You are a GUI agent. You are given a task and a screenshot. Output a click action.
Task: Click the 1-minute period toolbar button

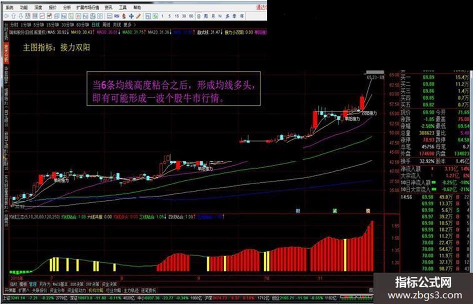162,16
